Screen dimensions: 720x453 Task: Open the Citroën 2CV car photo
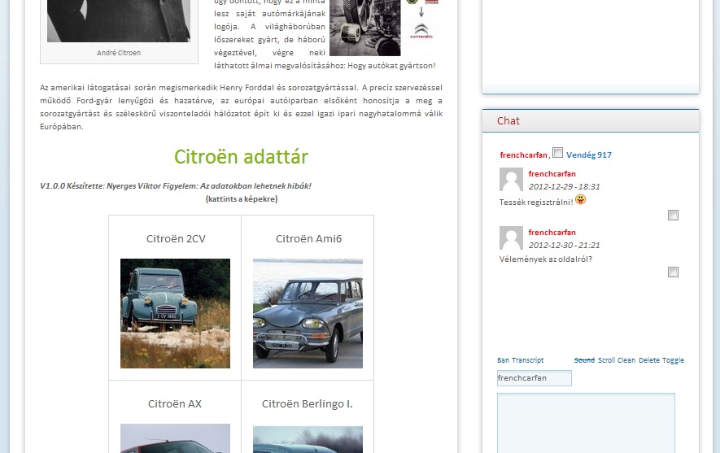coord(175,313)
